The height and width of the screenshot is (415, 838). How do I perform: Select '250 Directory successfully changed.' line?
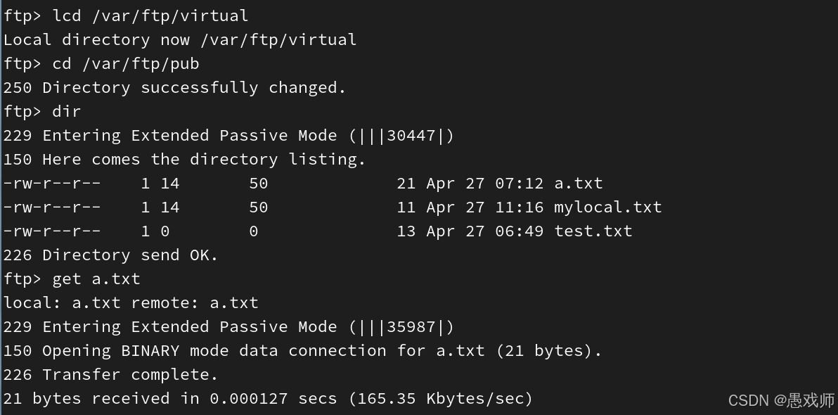click(175, 88)
